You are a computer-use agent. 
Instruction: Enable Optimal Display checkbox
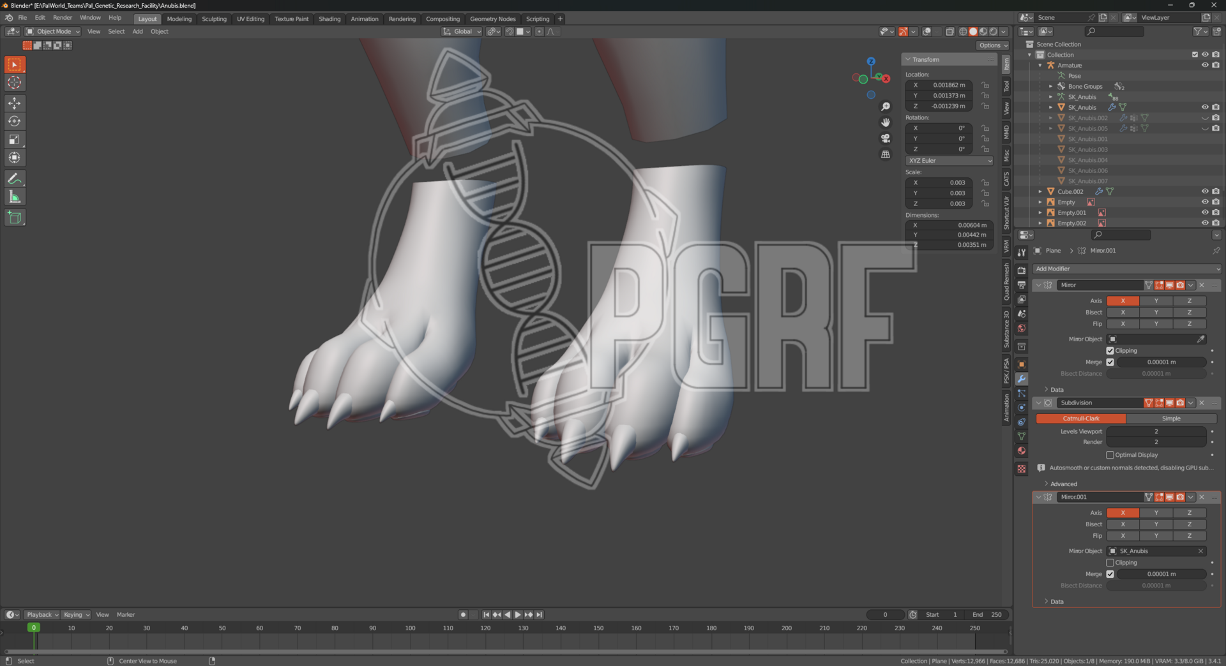tap(1110, 455)
